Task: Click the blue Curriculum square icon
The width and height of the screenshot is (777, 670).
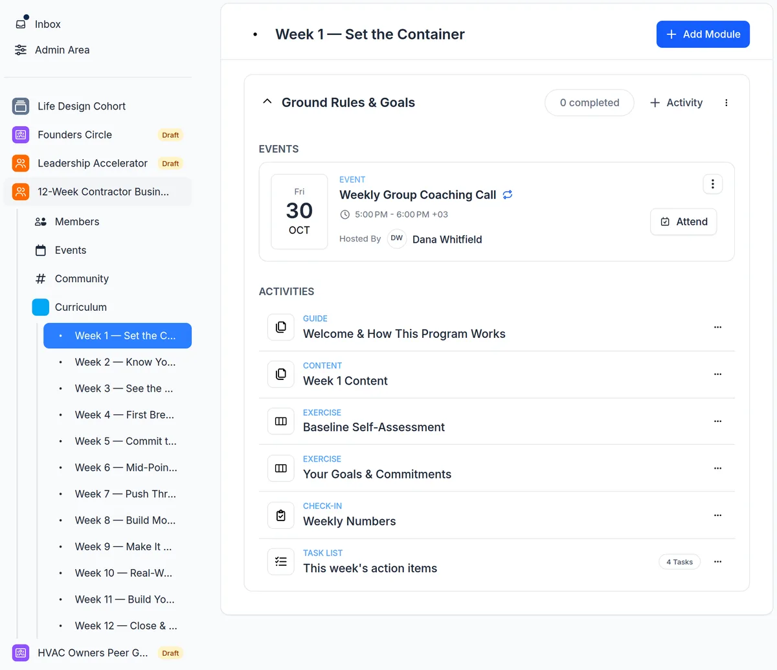Action: pyautogui.click(x=41, y=307)
